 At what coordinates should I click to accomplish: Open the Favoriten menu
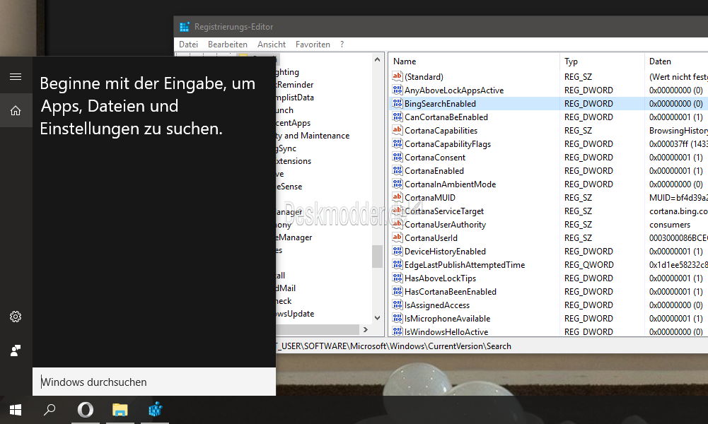(x=313, y=45)
